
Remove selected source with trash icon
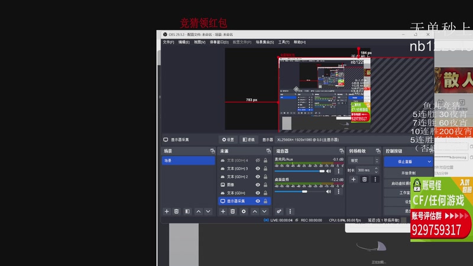coord(232,212)
